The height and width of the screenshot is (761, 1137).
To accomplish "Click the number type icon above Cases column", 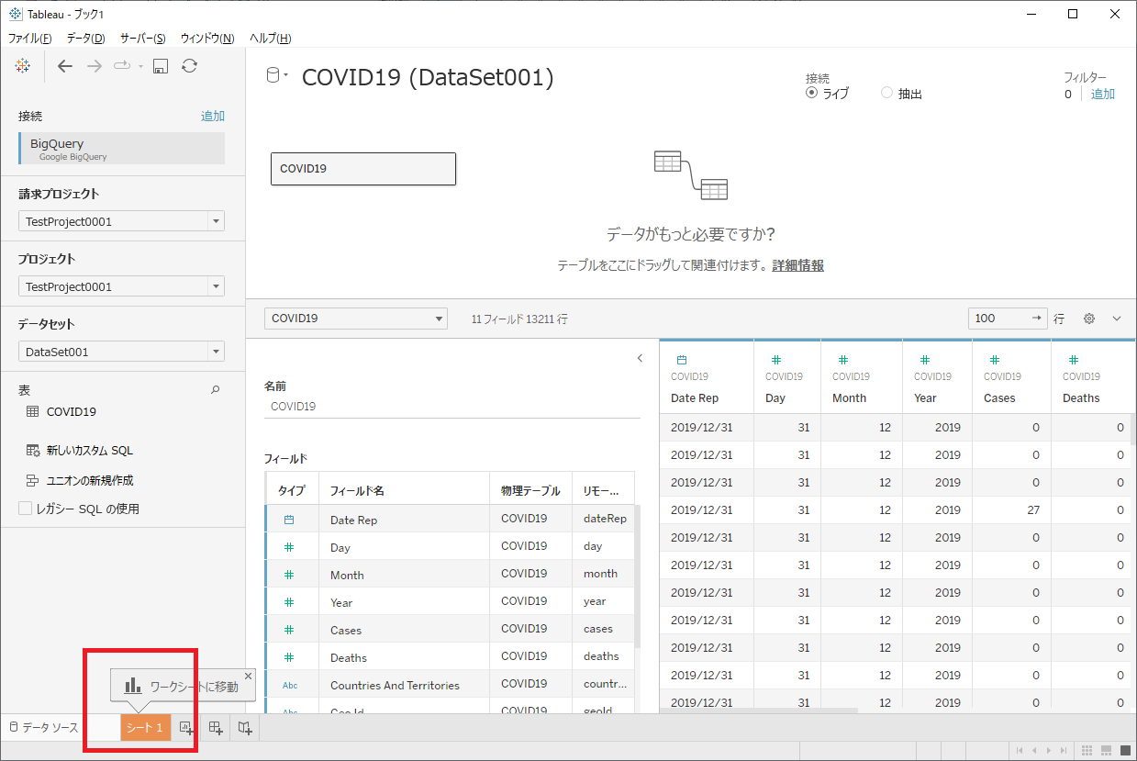I will (994, 360).
